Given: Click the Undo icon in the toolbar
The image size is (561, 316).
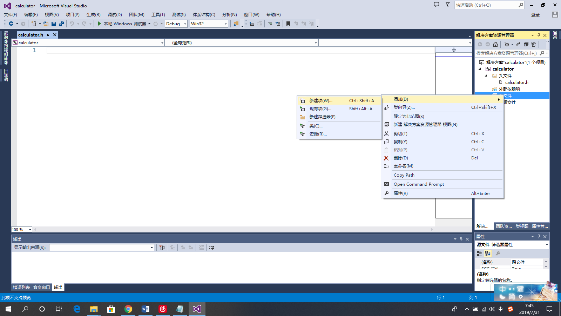Looking at the screenshot, I should [x=72, y=24].
